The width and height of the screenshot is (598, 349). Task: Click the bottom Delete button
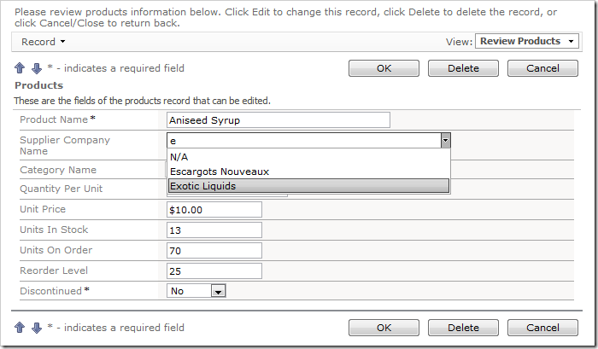(463, 328)
